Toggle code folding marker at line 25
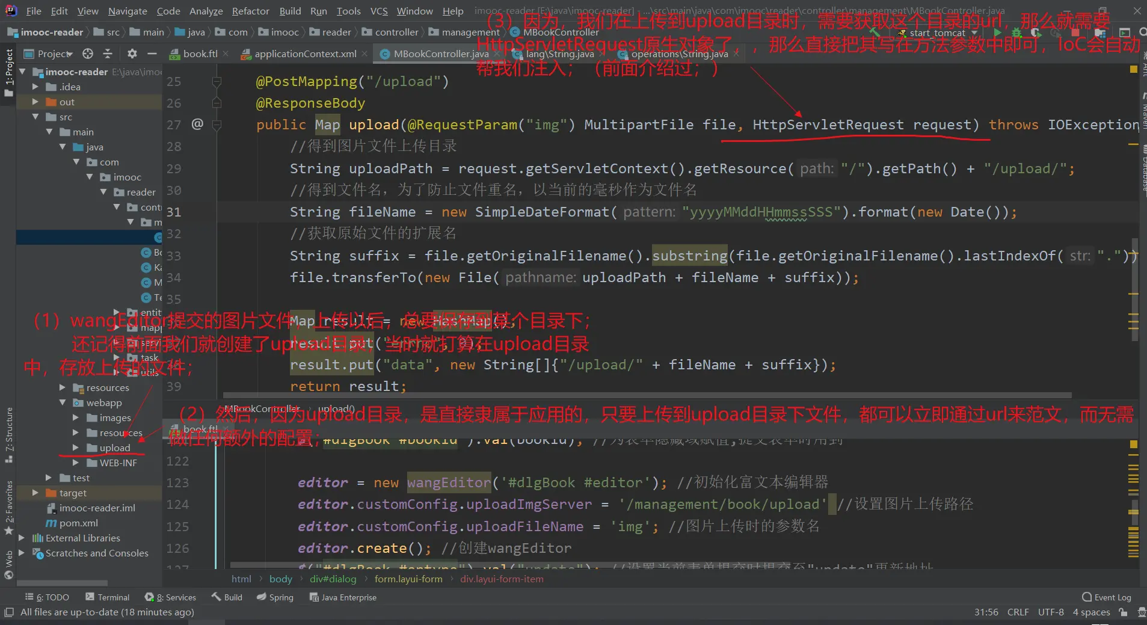This screenshot has height=625, width=1147. tap(217, 81)
